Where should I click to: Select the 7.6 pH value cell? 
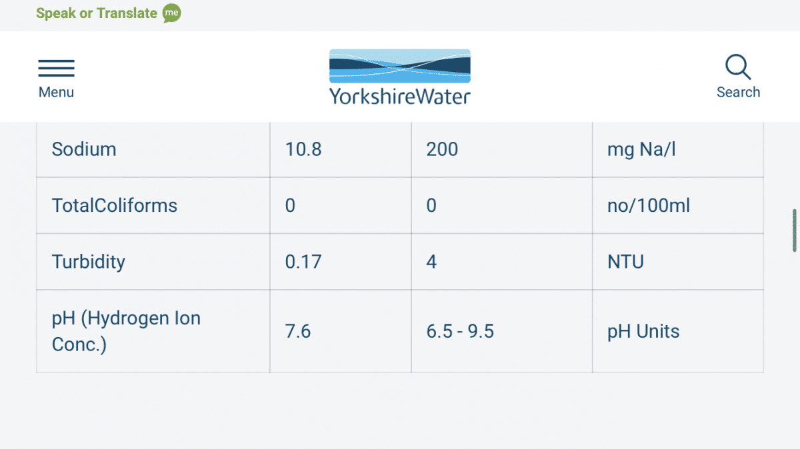coord(341,331)
